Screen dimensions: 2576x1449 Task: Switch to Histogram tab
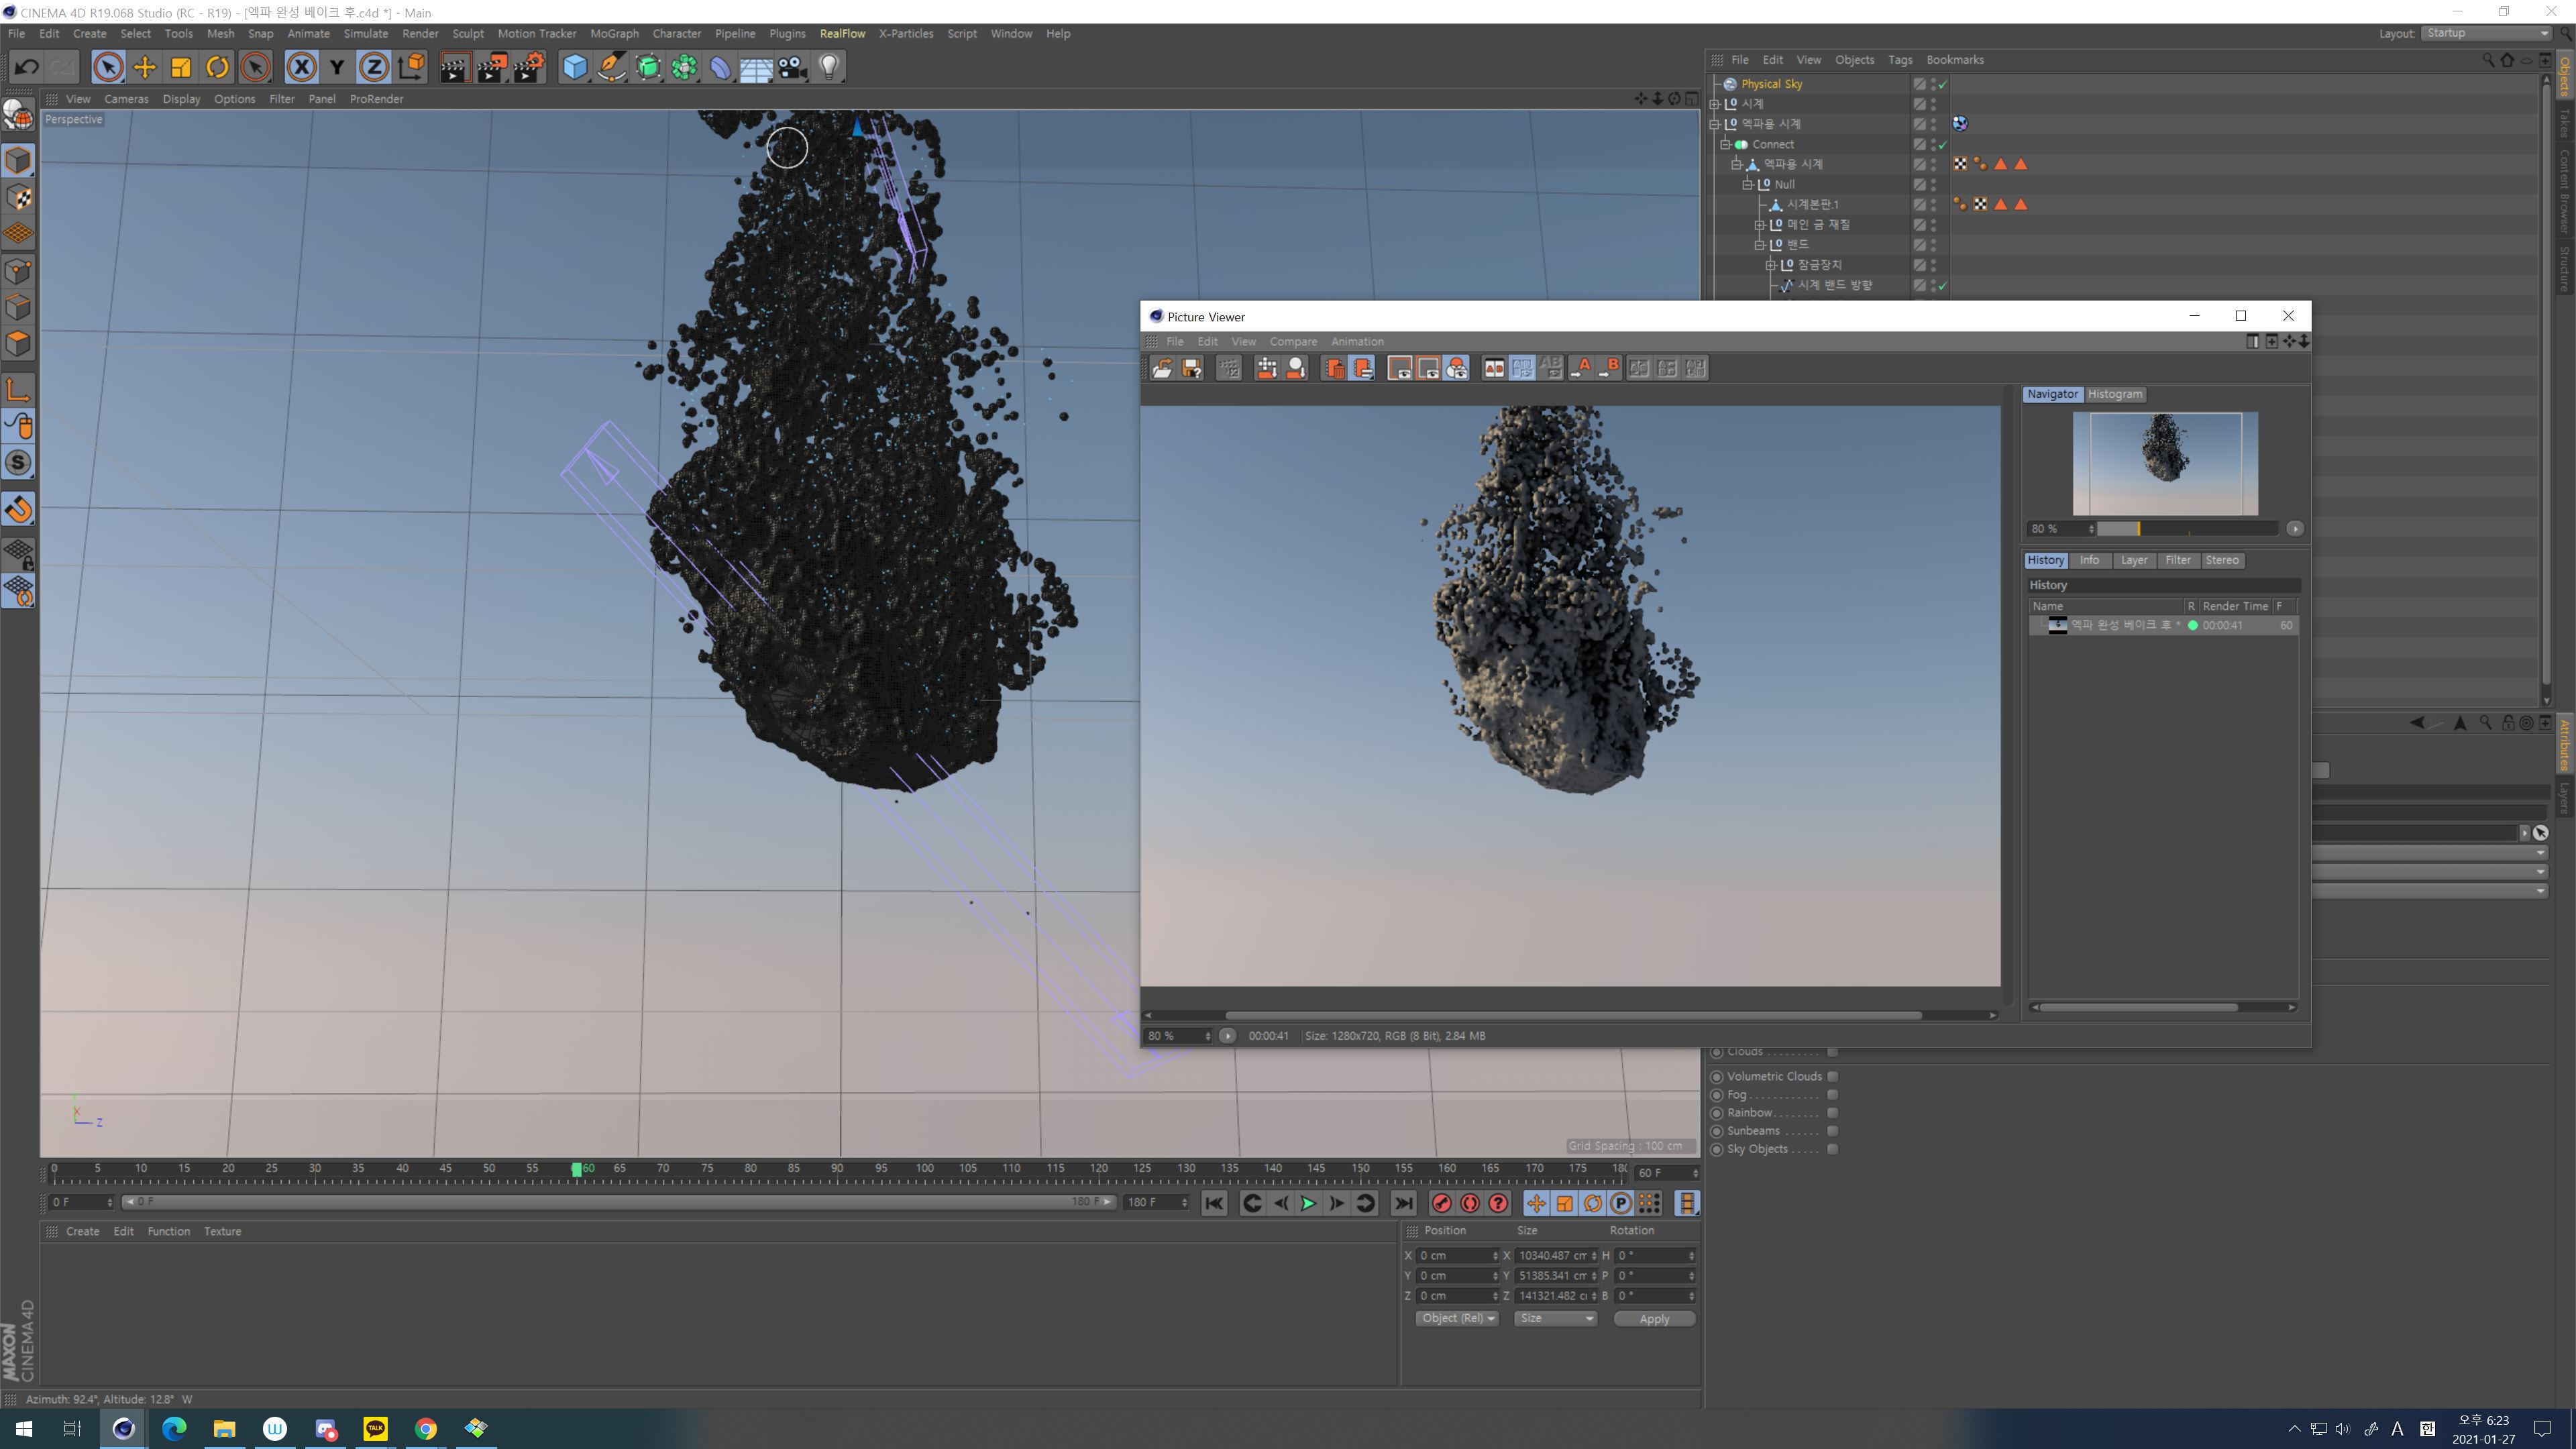pyautogui.click(x=2115, y=394)
